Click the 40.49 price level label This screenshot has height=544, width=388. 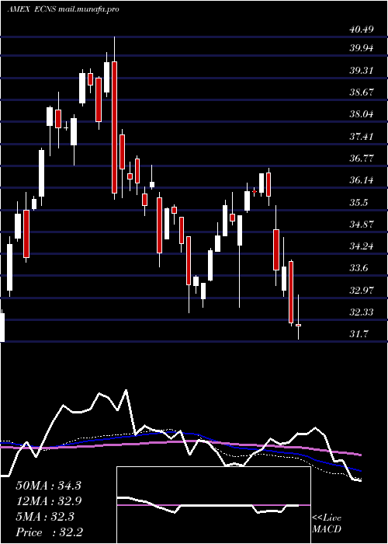pyautogui.click(x=362, y=30)
